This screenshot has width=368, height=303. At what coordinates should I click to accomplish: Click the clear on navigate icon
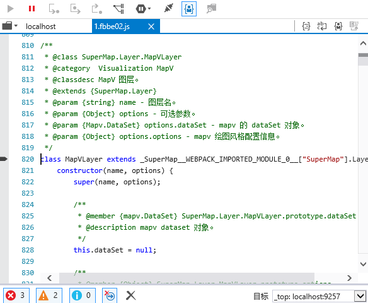tap(110, 295)
